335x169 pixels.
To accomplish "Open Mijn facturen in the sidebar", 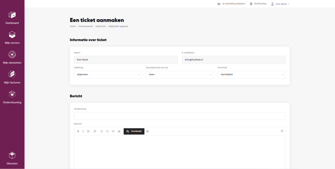I will 12,78.
